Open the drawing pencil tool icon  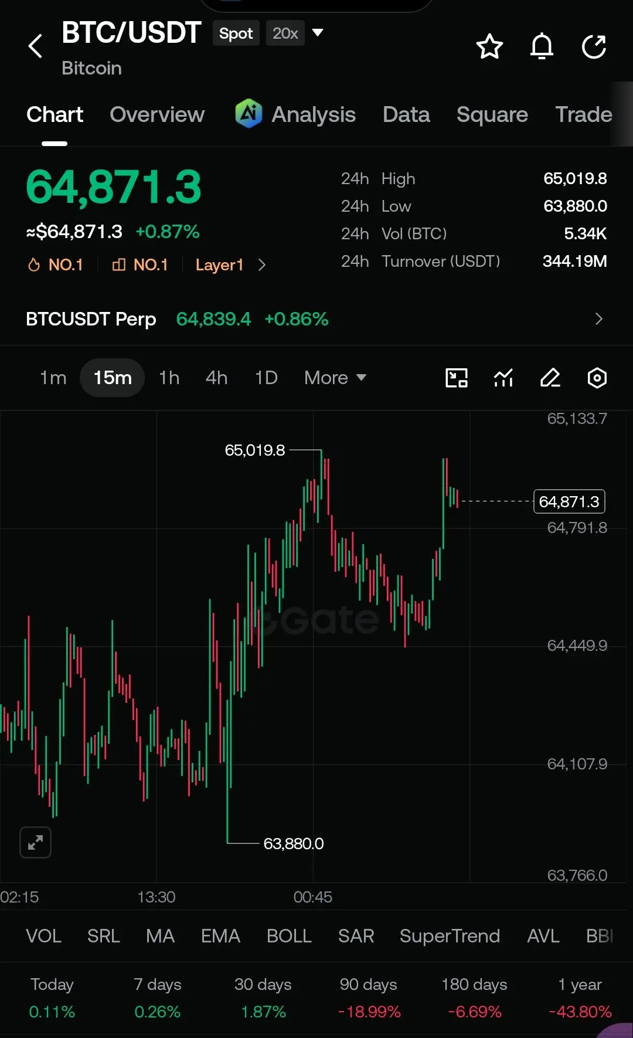pos(550,378)
